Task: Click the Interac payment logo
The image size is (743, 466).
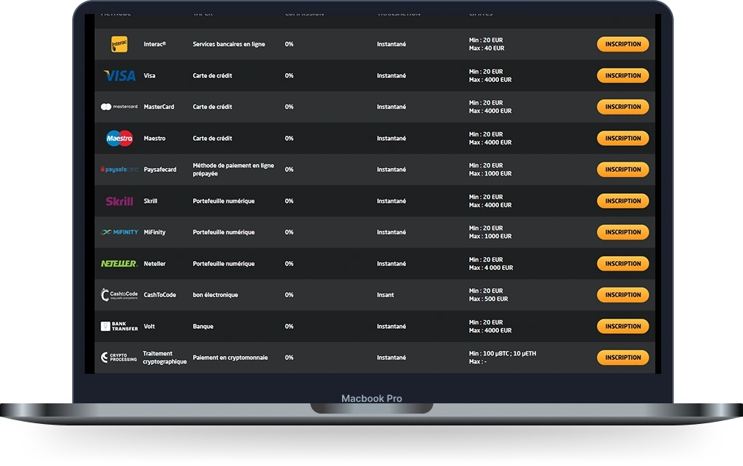Action: [x=119, y=44]
